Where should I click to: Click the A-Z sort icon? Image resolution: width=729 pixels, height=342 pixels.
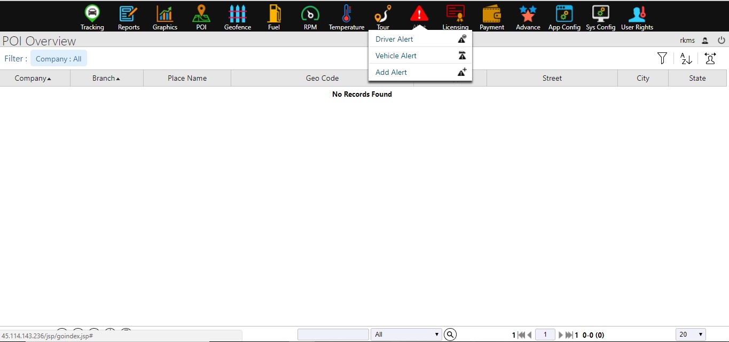pyautogui.click(x=686, y=59)
